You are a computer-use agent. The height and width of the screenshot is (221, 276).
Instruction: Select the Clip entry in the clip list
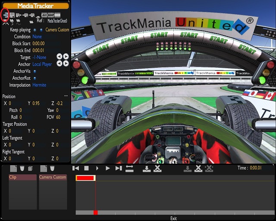(x=23, y=177)
